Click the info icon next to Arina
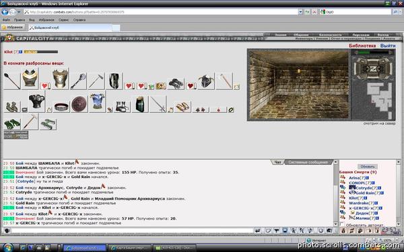404x252 pixels. tap(367, 177)
